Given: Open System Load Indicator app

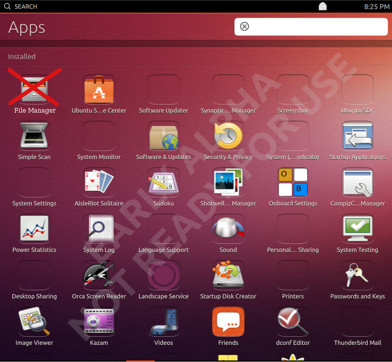Looking at the screenshot, I should click(293, 136).
